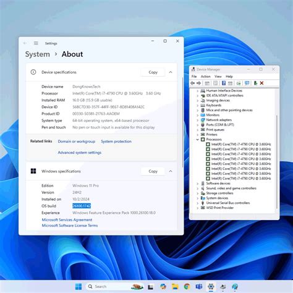
Task: Open Microsoft Services Agreement link
Action: tap(67, 219)
